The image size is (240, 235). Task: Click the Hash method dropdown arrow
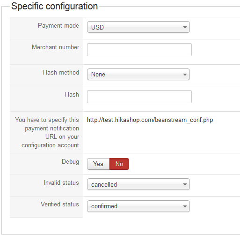coord(185,75)
